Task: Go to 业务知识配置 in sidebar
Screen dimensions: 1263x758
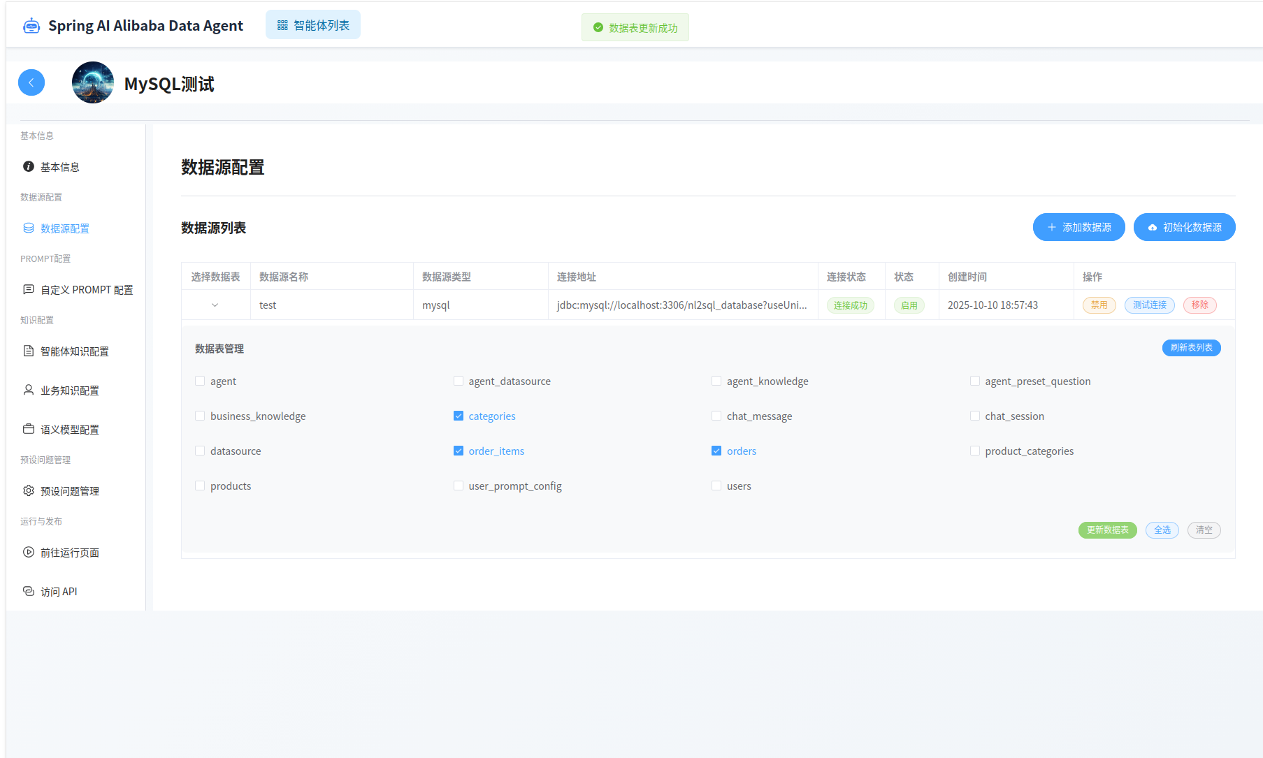Action: pos(69,391)
